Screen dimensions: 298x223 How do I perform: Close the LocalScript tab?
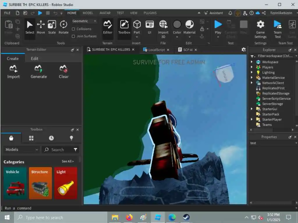[168, 50]
